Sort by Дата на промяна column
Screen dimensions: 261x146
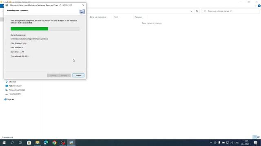click(98, 17)
